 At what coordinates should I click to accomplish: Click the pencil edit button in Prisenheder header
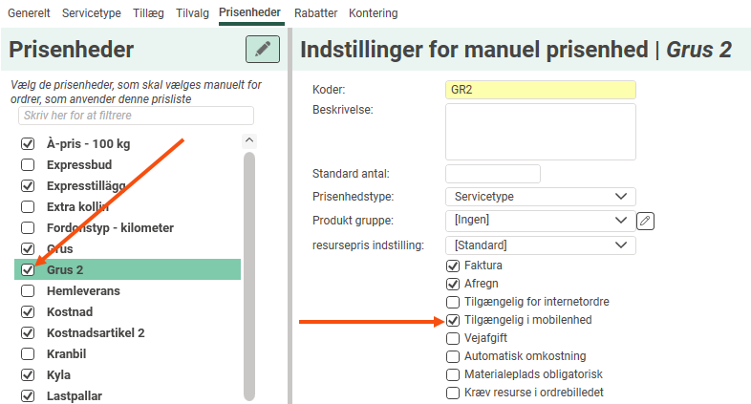click(263, 50)
